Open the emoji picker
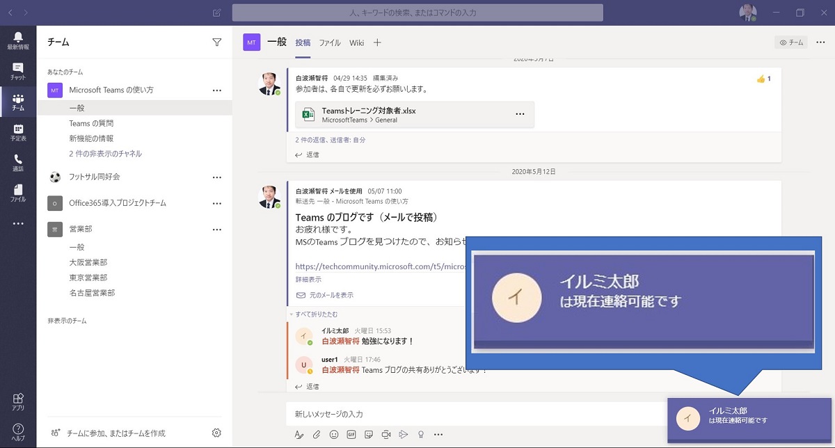Screen dimensions: 835x448 click(334, 434)
